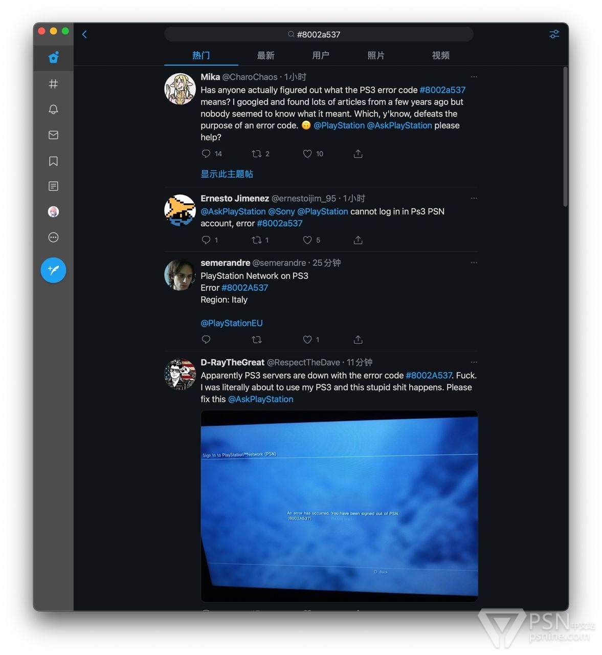This screenshot has height=655, width=602.
Task: Click the Mika display name
Action: [210, 77]
